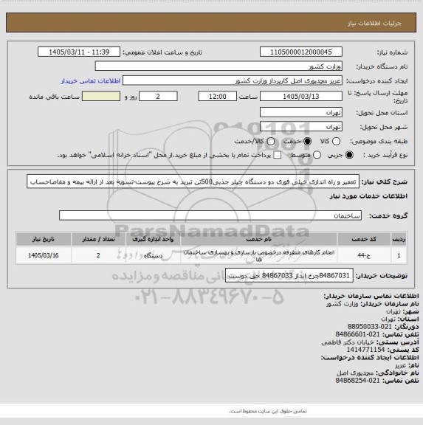423x425 pixels.
Task: Click the نام خدمت column header
Action: point(258,239)
